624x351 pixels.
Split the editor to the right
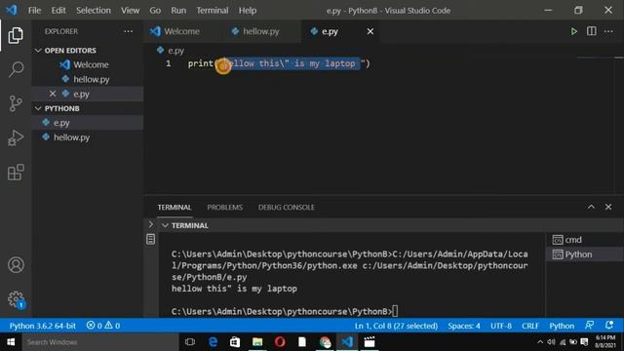592,31
